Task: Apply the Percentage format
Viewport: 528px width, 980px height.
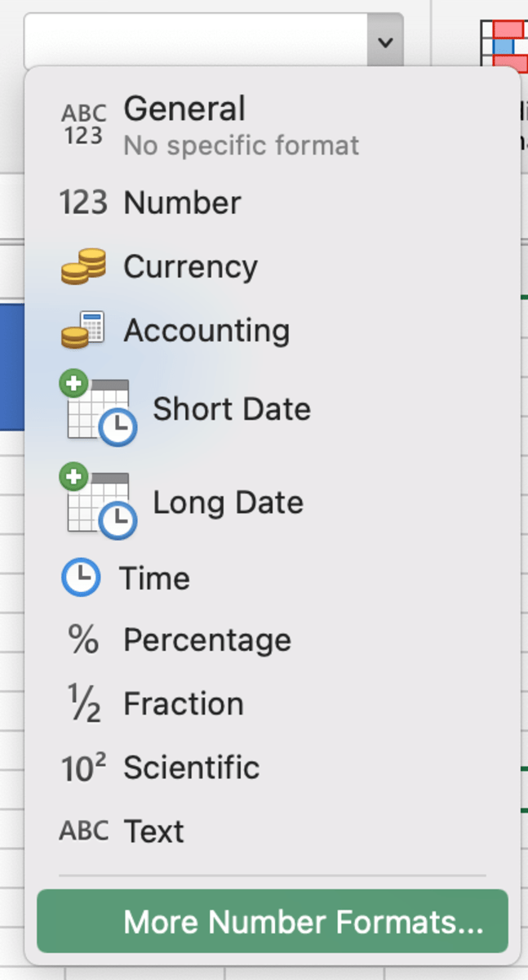Action: [206, 640]
